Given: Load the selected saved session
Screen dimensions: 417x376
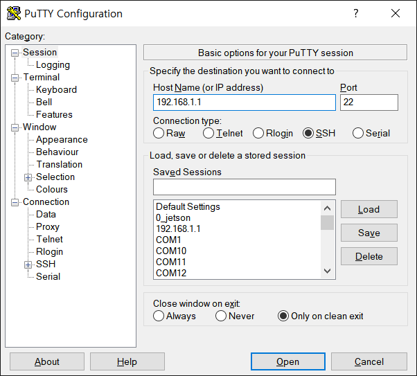Looking at the screenshot, I should click(x=369, y=209).
